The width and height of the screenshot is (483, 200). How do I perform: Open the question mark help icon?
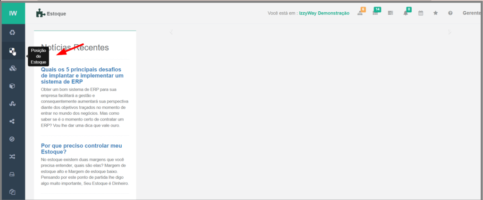point(450,13)
